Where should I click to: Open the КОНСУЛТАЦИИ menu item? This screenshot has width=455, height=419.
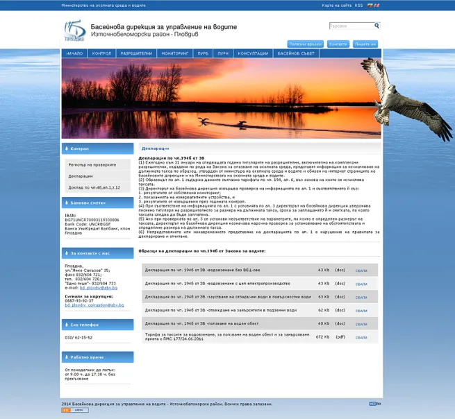coord(253,53)
